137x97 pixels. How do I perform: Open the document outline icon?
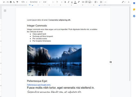[x=5, y=11]
